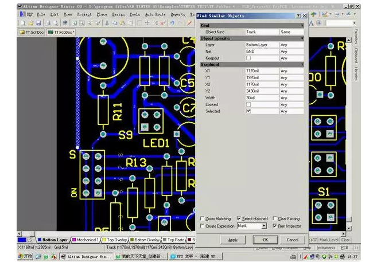Toggle the Select Matched checkbox

(x=239, y=219)
